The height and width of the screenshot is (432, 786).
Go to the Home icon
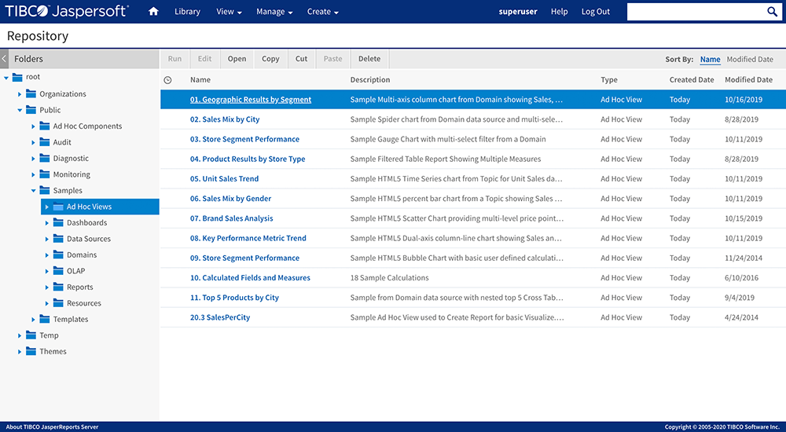(153, 11)
